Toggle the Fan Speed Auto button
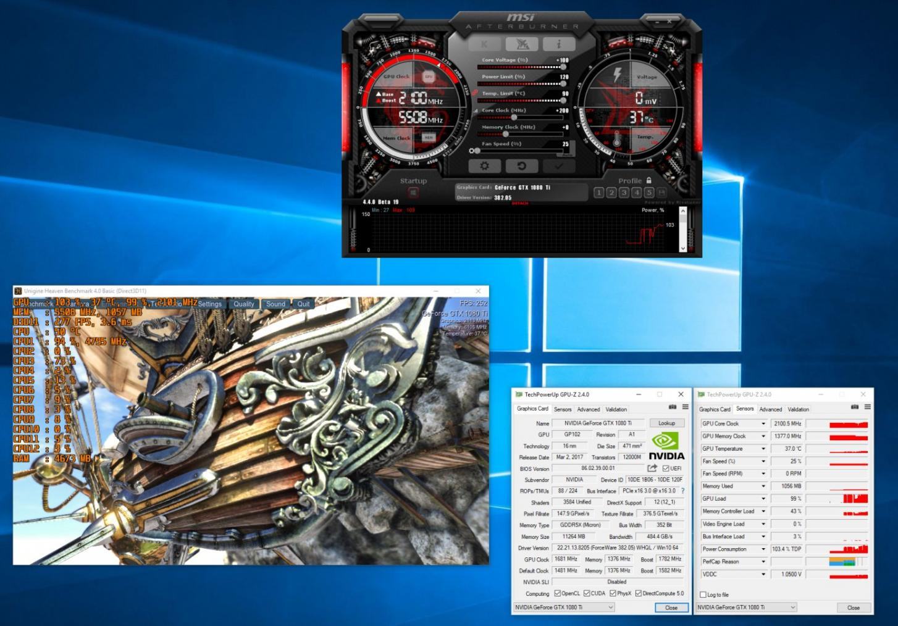The width and height of the screenshot is (898, 626). pos(566,154)
